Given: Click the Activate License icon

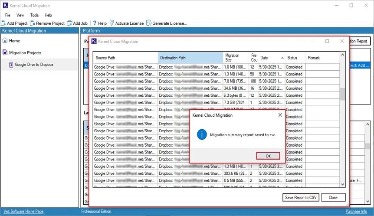Looking at the screenshot, I should click(x=112, y=23).
